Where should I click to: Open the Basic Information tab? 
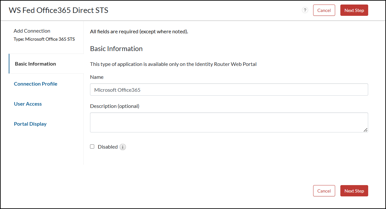pyautogui.click(x=35, y=64)
